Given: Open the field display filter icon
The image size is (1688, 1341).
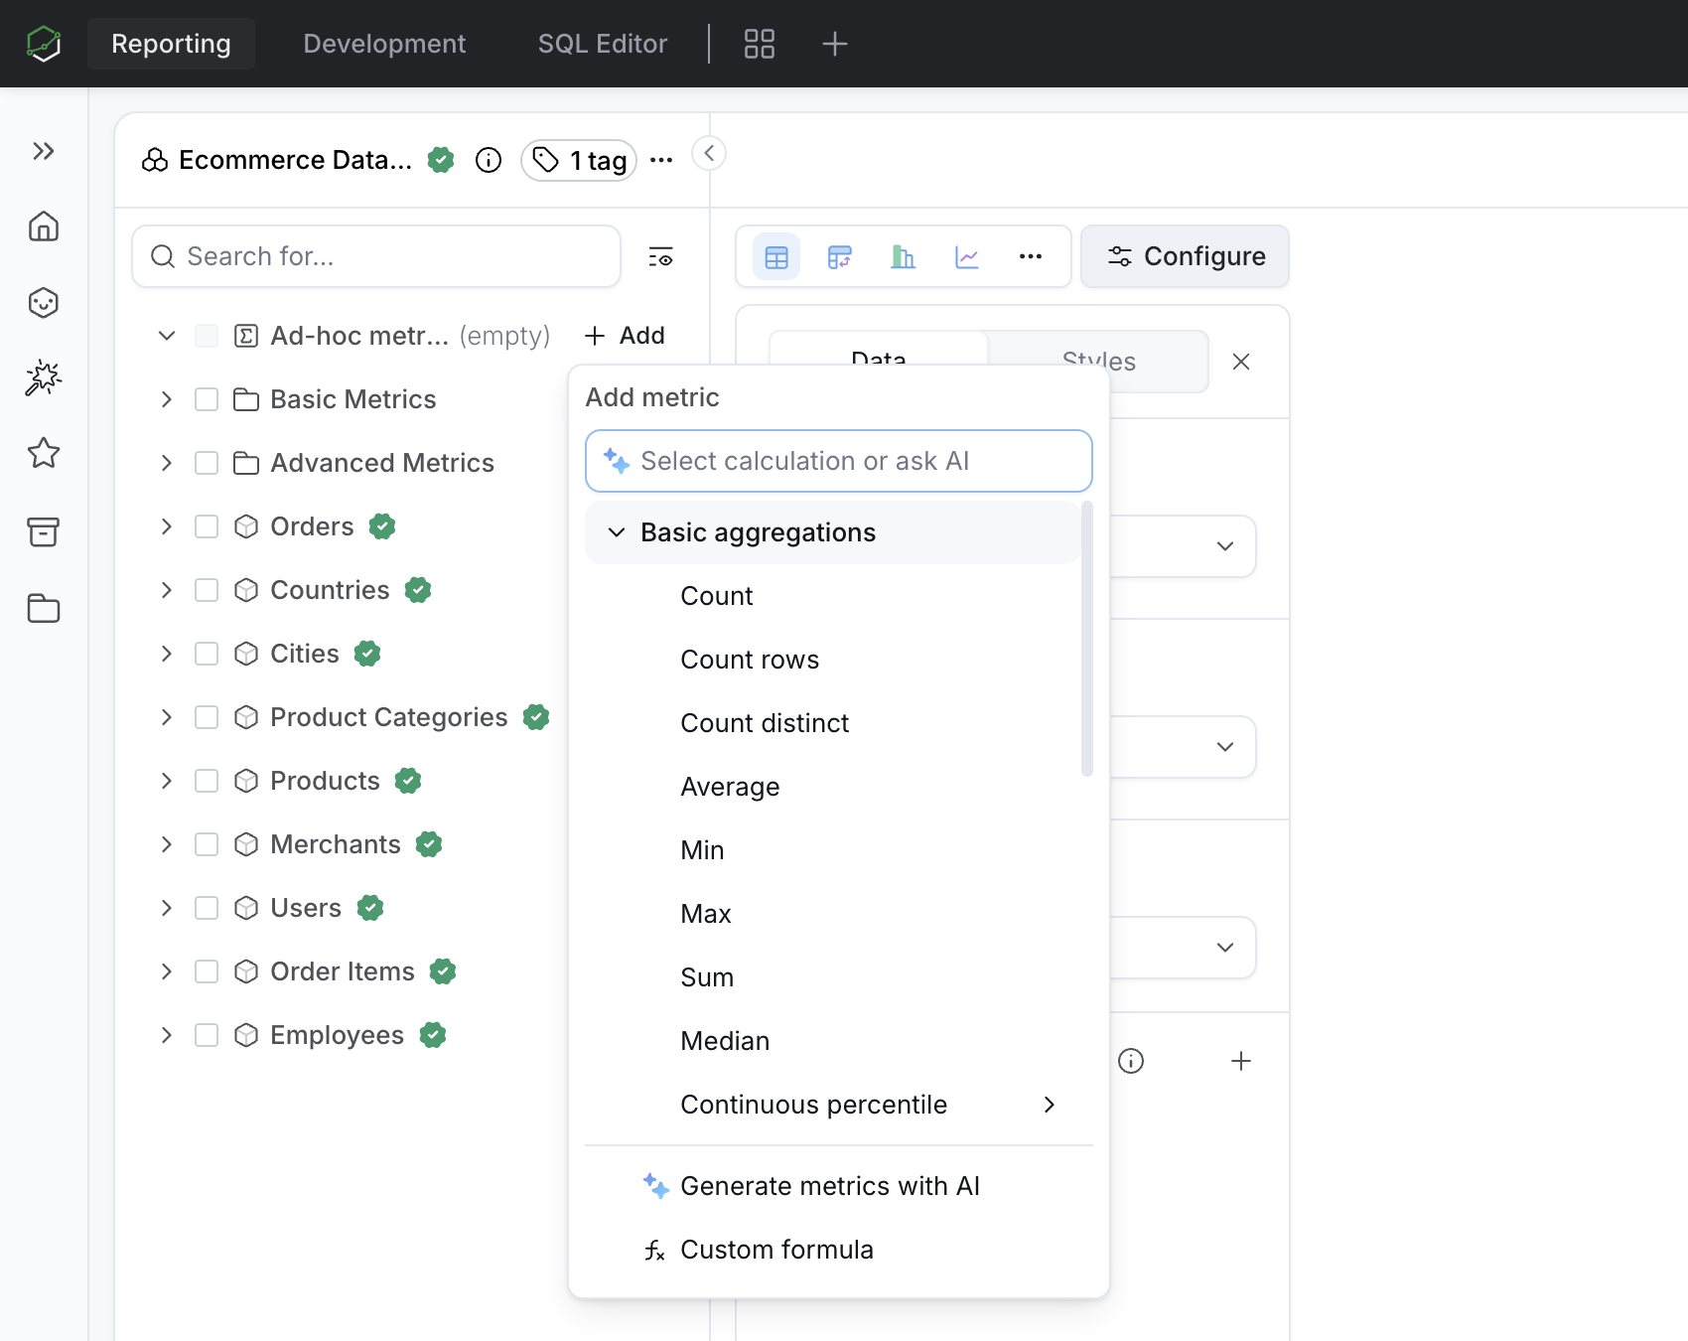Looking at the screenshot, I should click(x=660, y=257).
